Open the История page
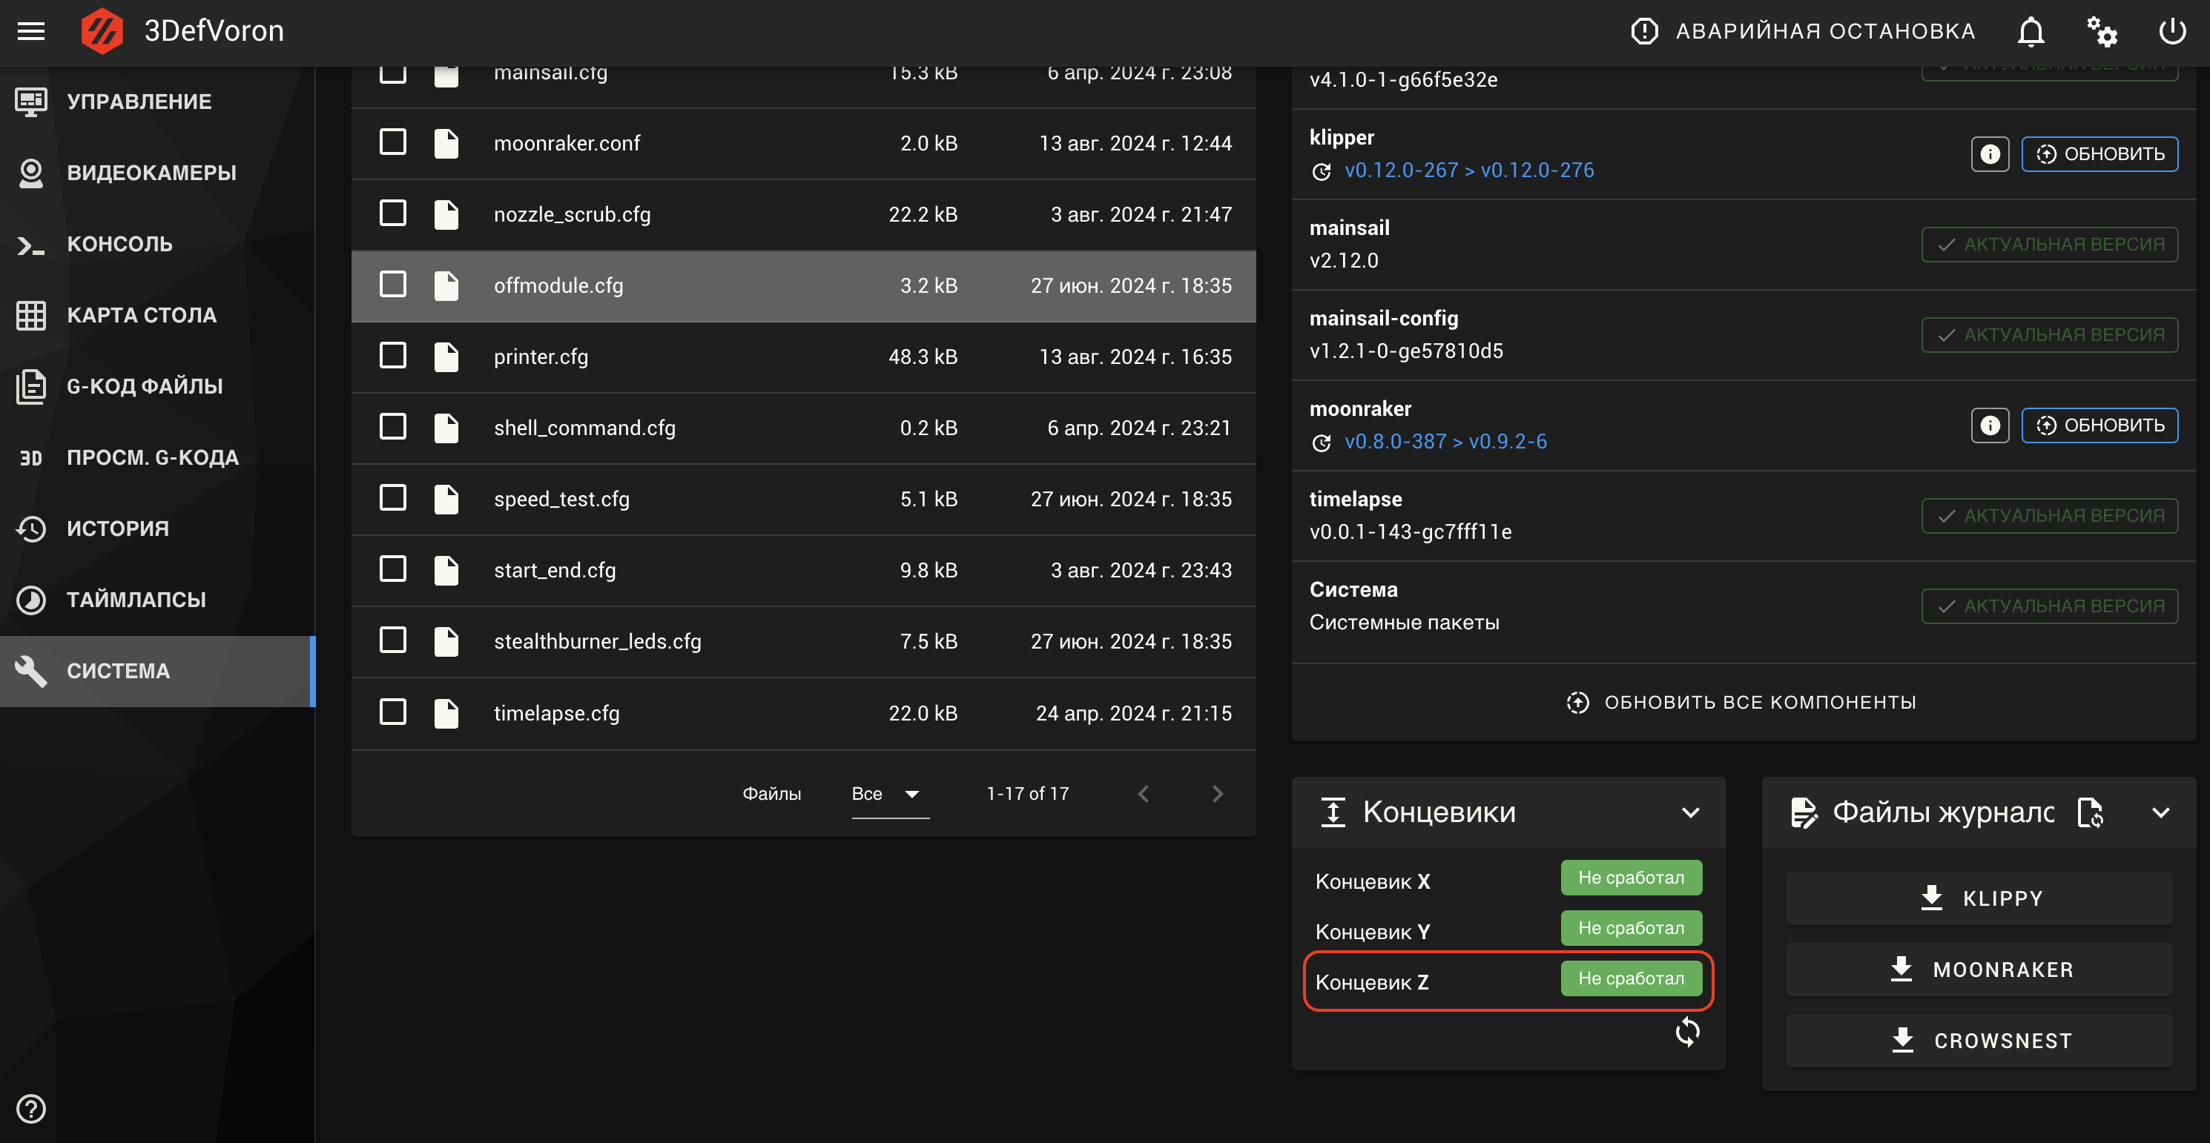2210x1143 pixels. [x=157, y=529]
